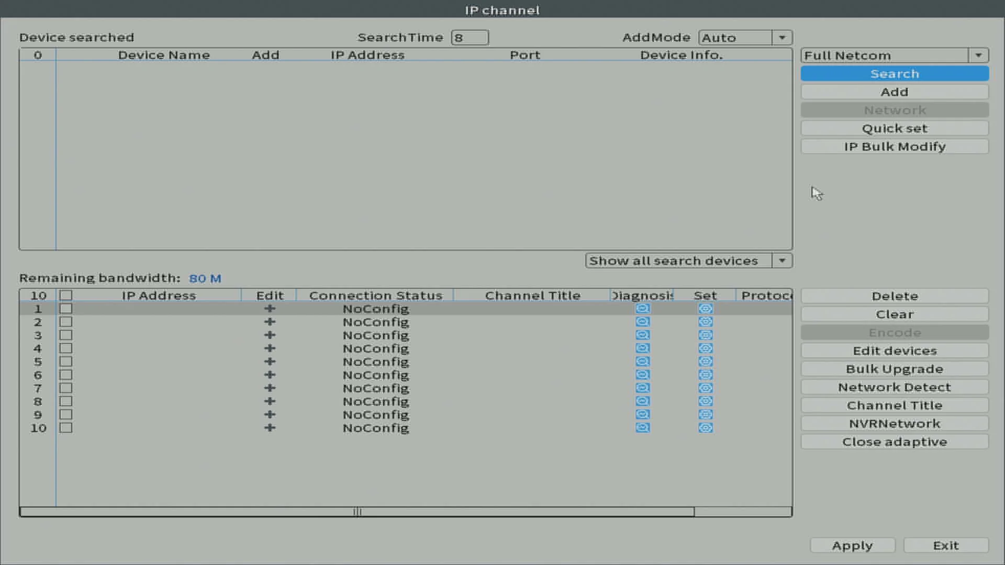The height and width of the screenshot is (565, 1005).
Task: Click the Edit plus icon for channel 6
Action: point(269,375)
